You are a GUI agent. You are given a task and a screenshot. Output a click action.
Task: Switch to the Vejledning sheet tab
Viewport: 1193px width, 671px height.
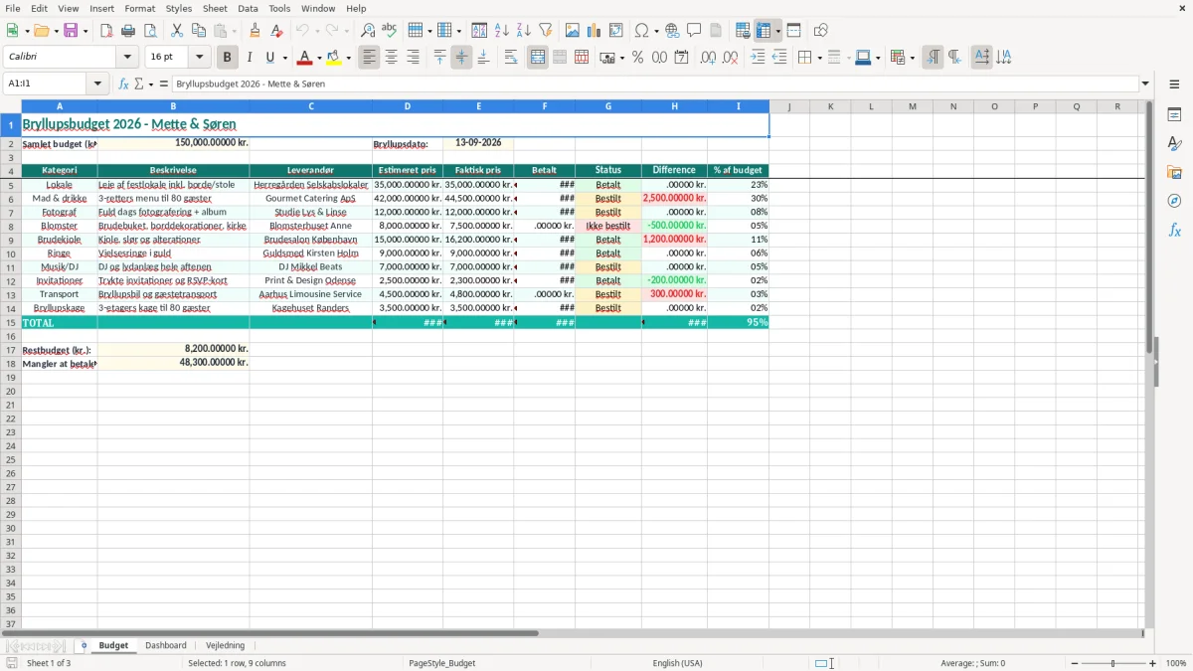pyautogui.click(x=225, y=645)
